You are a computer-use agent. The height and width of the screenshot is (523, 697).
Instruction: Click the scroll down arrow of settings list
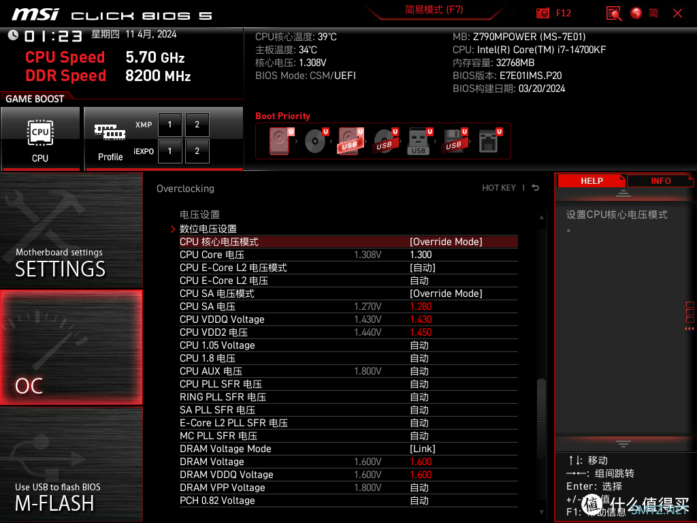point(541,512)
